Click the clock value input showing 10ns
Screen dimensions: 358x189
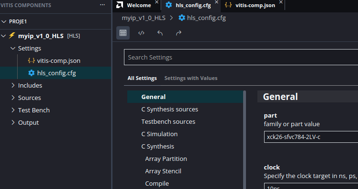(311, 186)
